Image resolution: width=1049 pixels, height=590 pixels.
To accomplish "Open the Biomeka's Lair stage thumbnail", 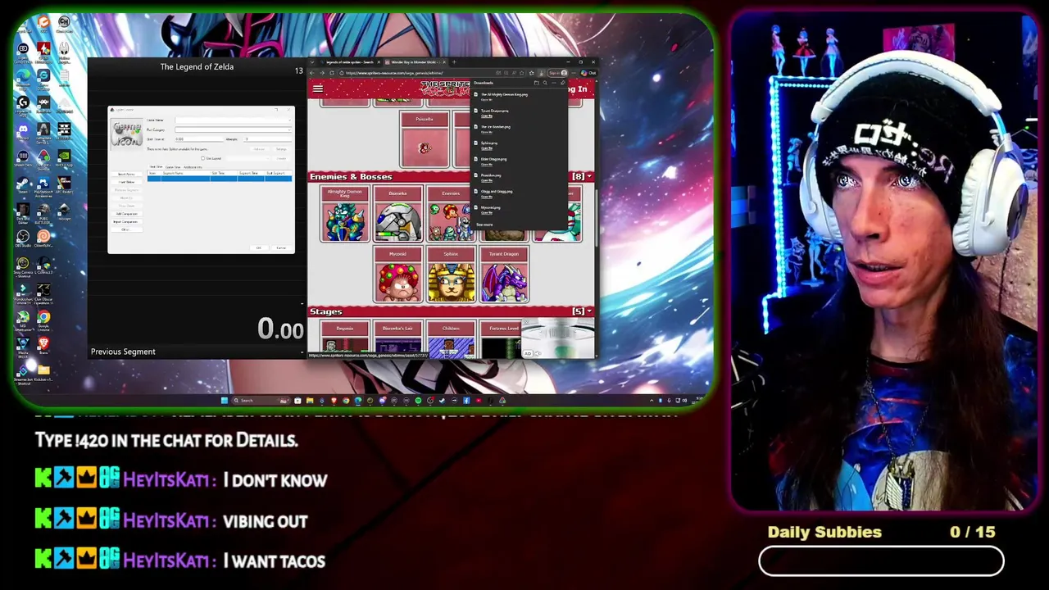I will pos(397,340).
